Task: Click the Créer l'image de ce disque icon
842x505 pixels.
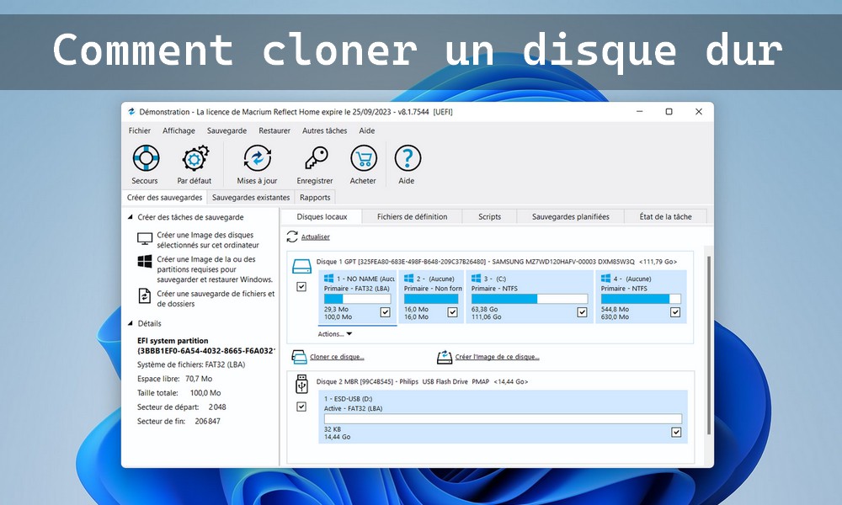Action: (445, 357)
